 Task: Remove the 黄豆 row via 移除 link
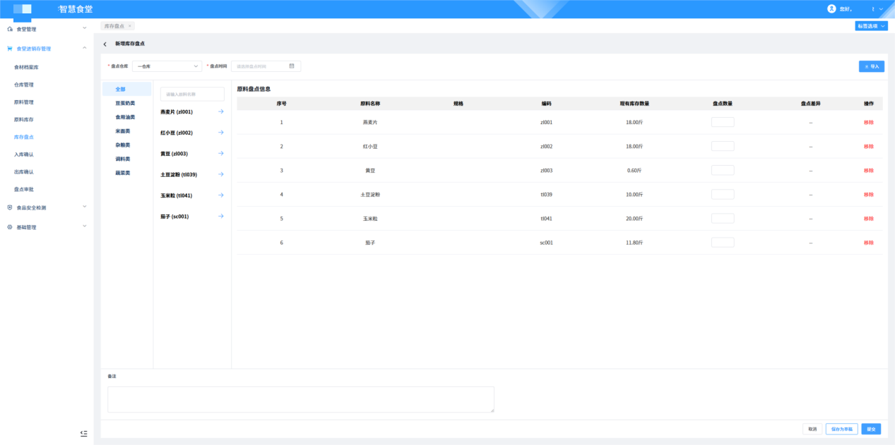coord(868,171)
